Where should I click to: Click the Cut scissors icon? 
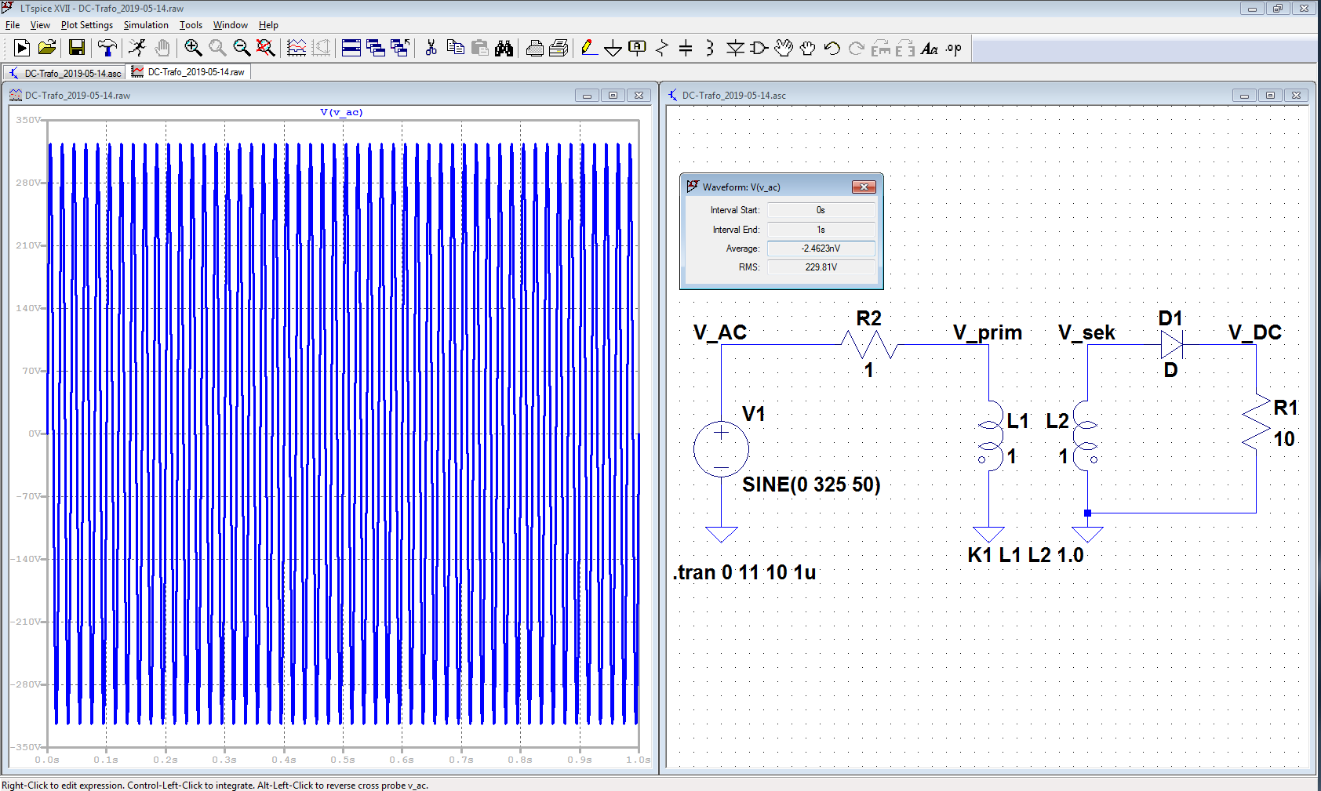tap(431, 49)
